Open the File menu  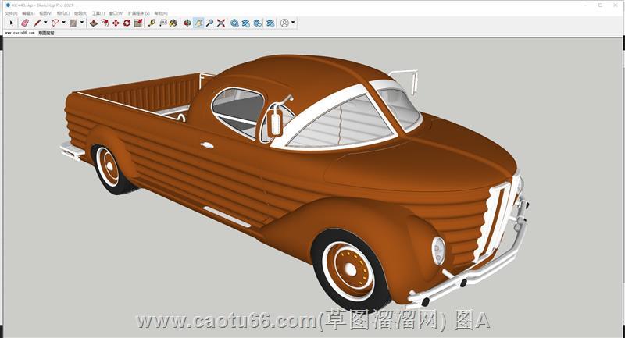11,13
